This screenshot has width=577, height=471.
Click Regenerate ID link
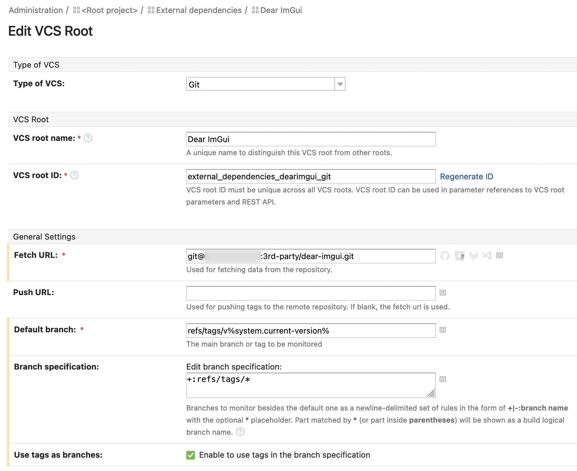pos(466,177)
